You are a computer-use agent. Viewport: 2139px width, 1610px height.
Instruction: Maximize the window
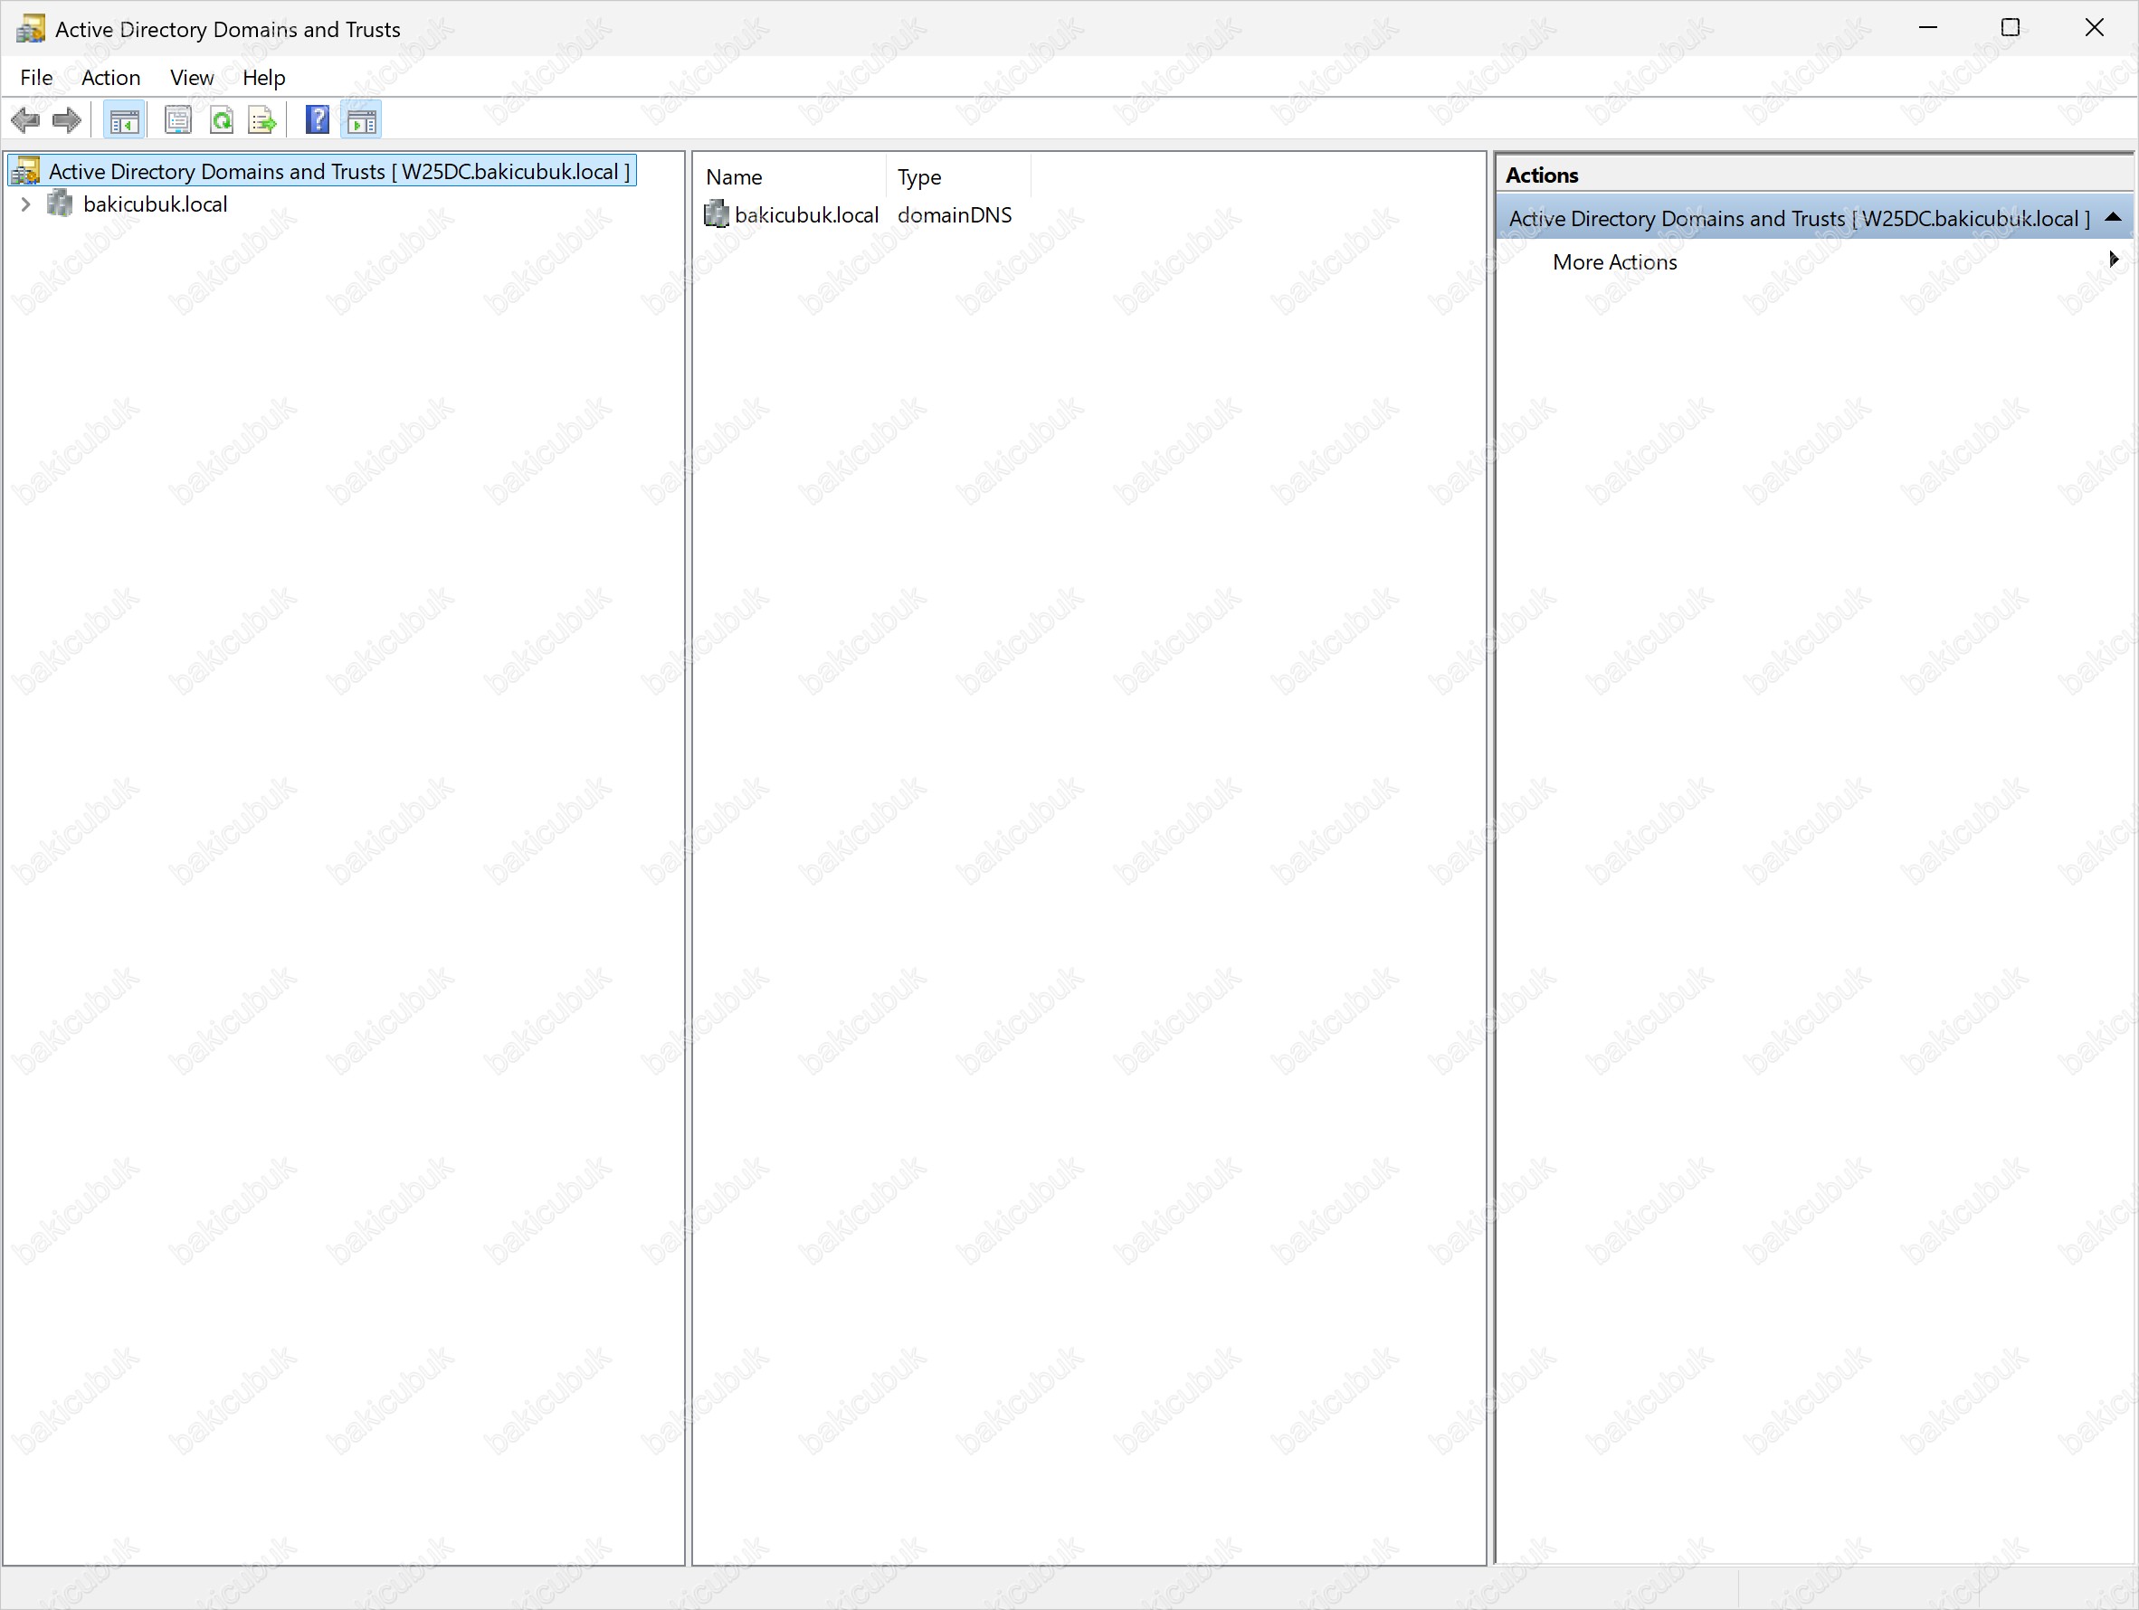[x=2010, y=28]
